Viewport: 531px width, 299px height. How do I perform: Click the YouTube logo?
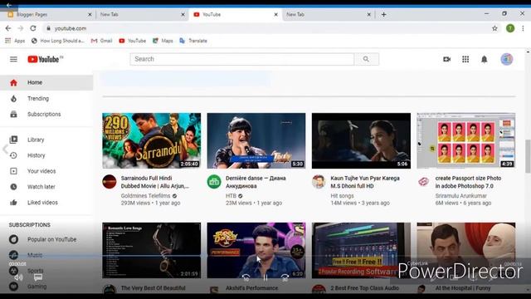(46, 59)
